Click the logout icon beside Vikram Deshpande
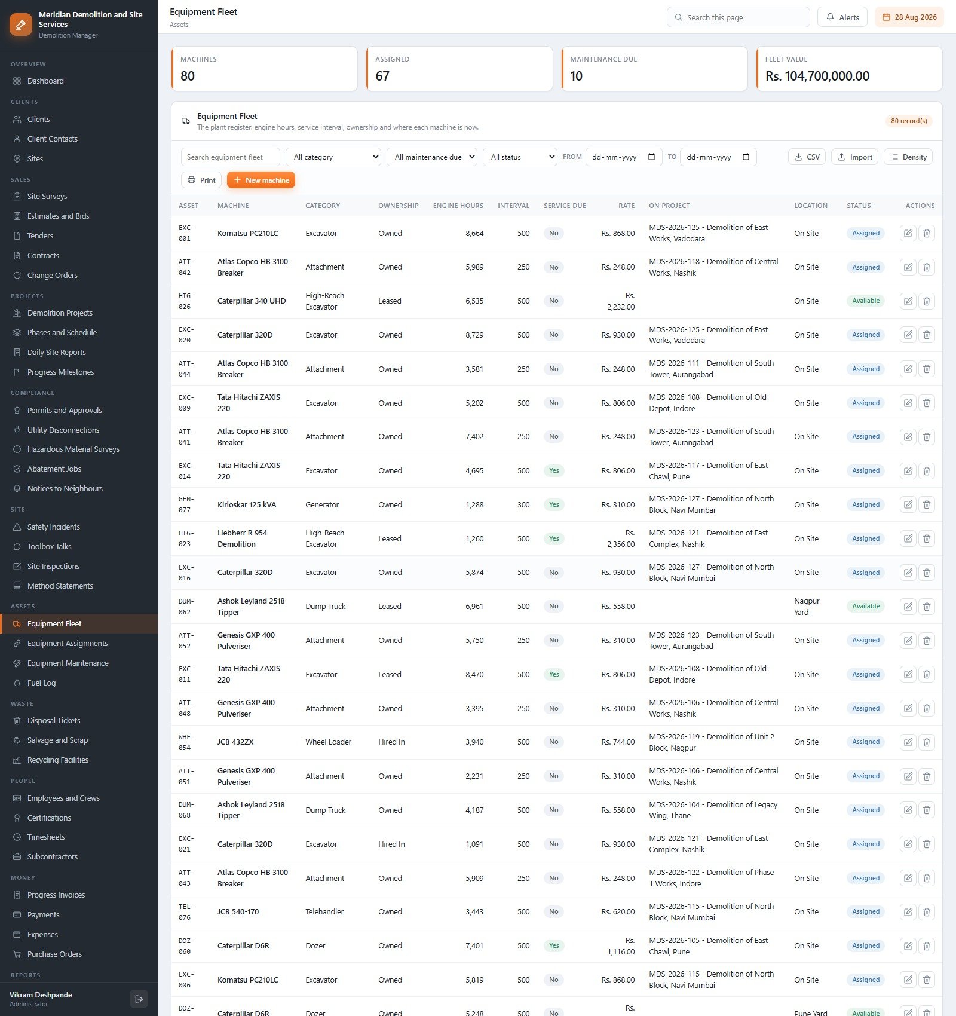This screenshot has width=956, height=1016. coord(139,999)
